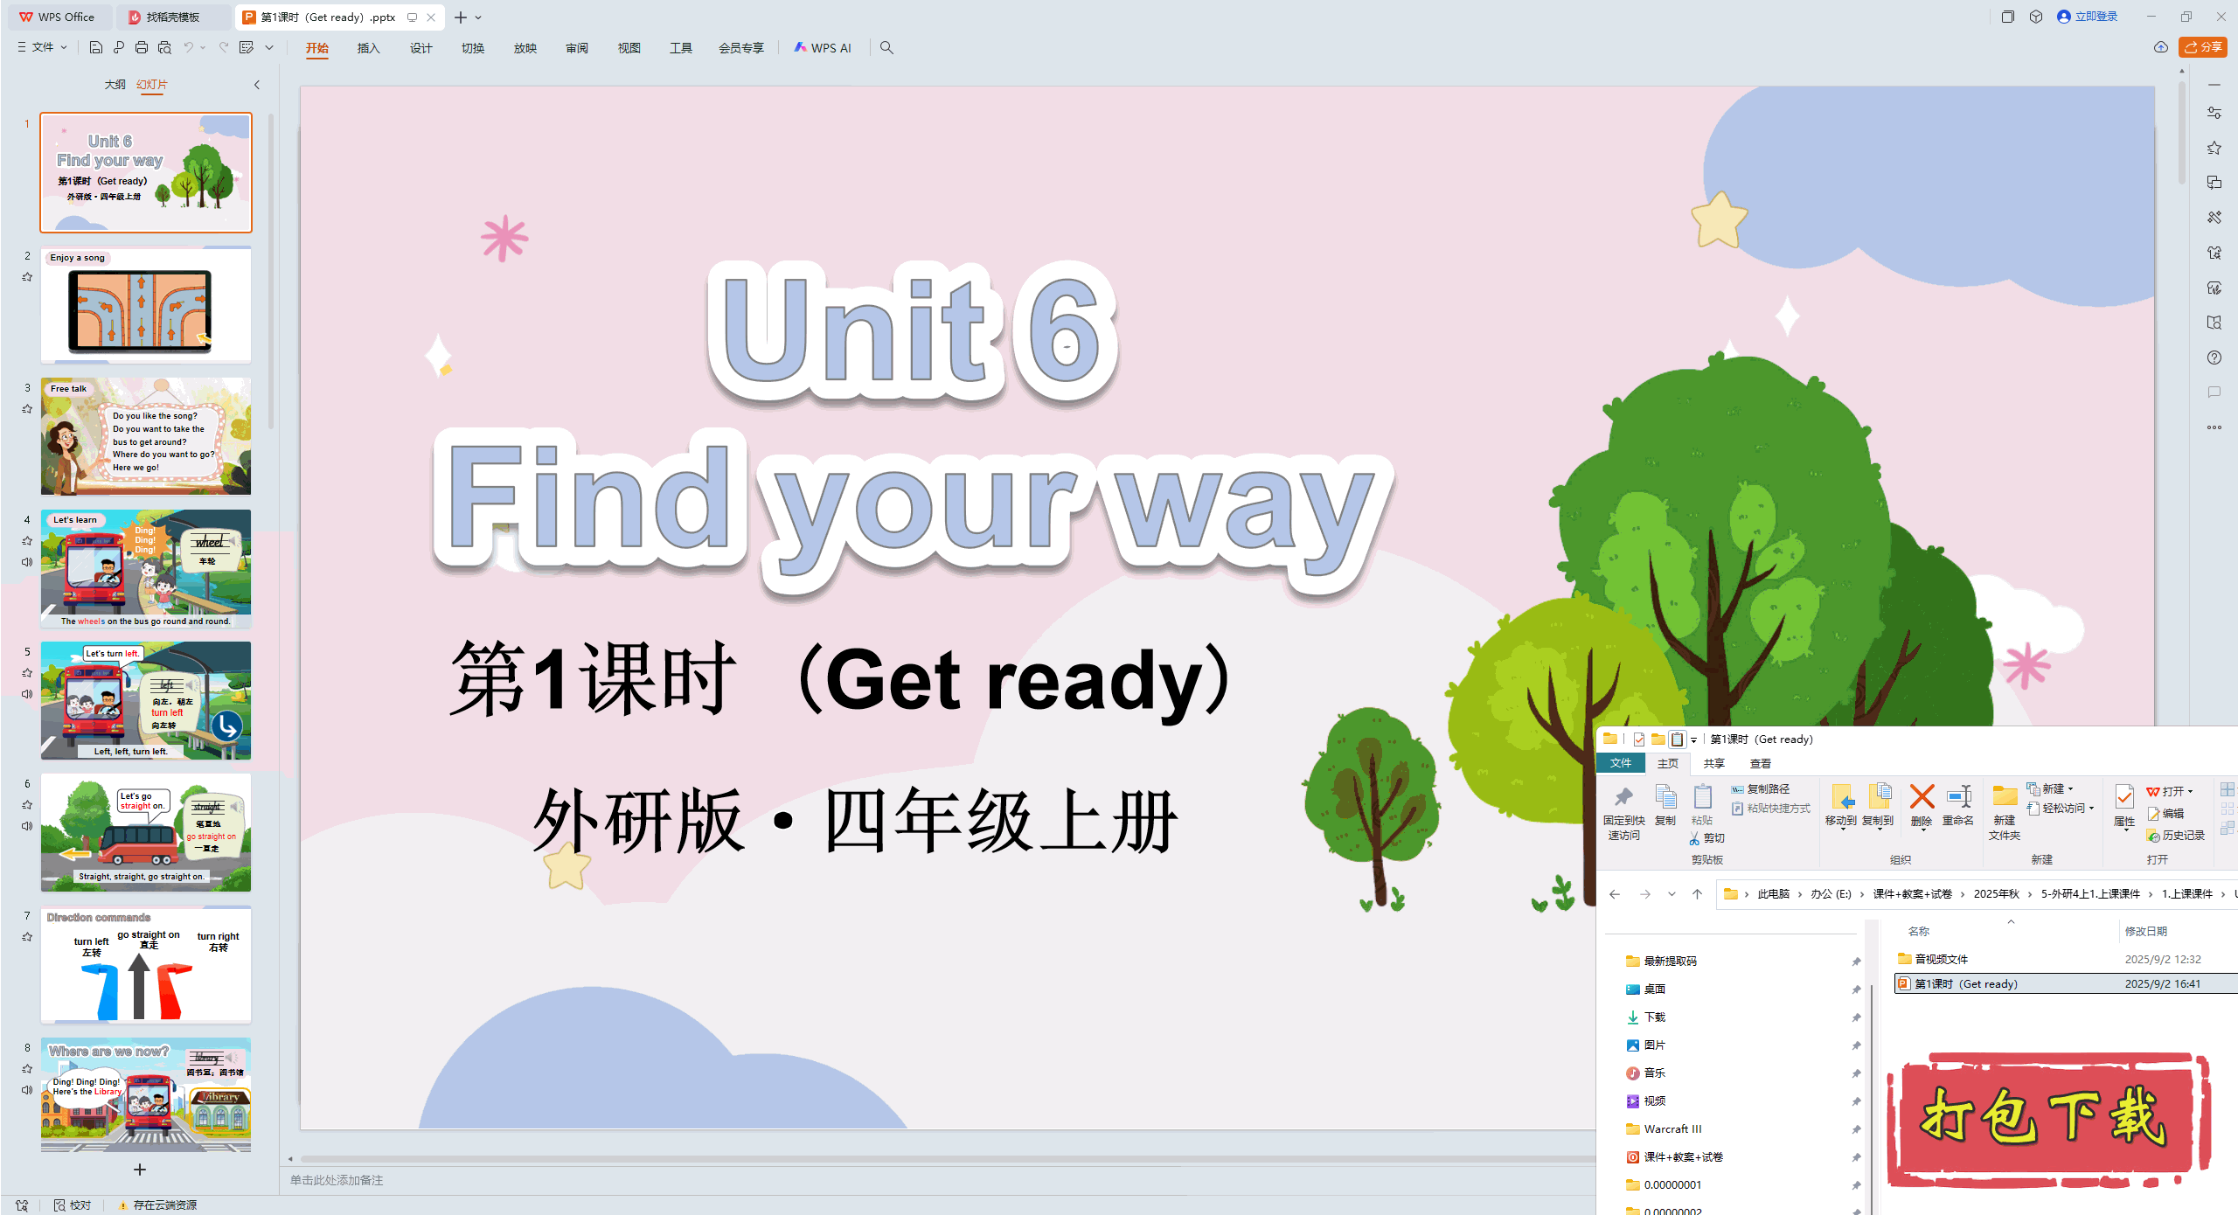Click the speaker icon beside slide 5

click(26, 693)
